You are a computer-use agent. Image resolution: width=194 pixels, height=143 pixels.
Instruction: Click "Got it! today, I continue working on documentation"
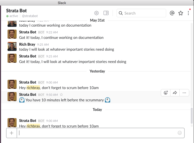[61, 38]
